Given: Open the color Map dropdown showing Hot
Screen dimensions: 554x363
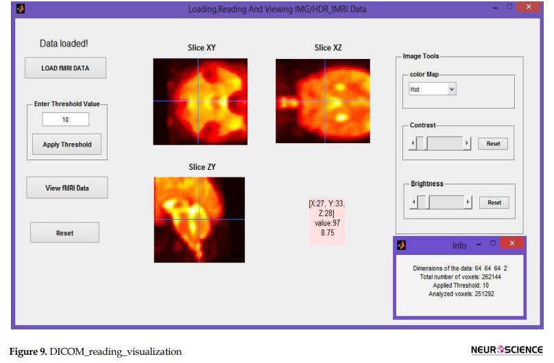Looking at the screenshot, I should (x=433, y=89).
